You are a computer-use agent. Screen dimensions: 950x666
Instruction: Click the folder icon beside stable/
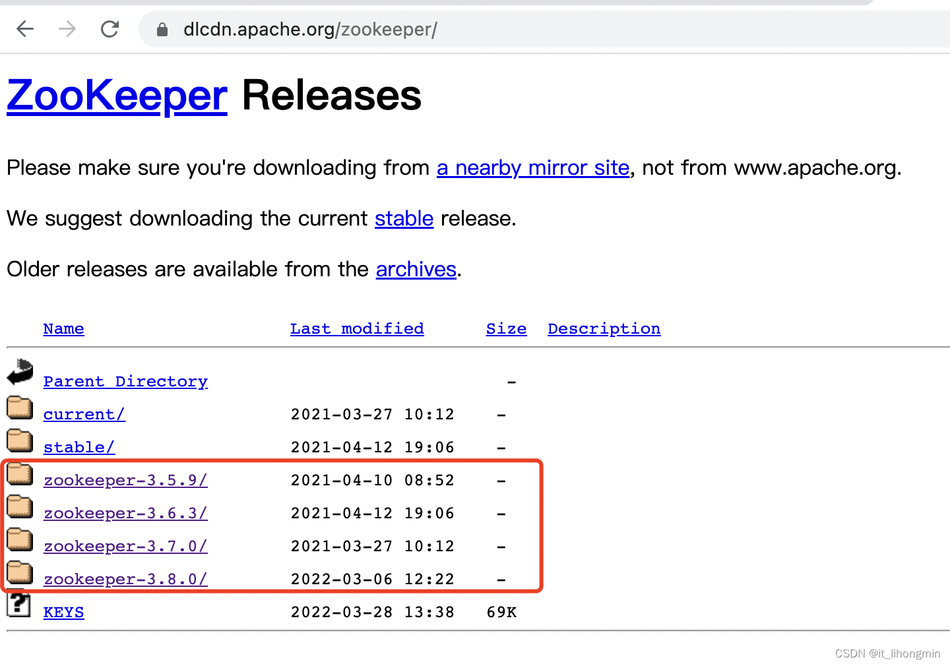20,440
